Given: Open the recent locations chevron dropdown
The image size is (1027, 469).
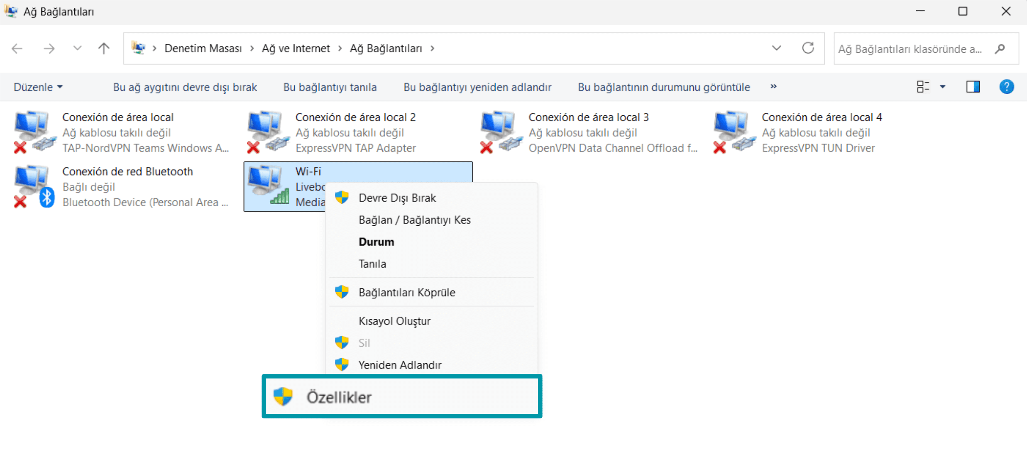Looking at the screenshot, I should (x=77, y=49).
